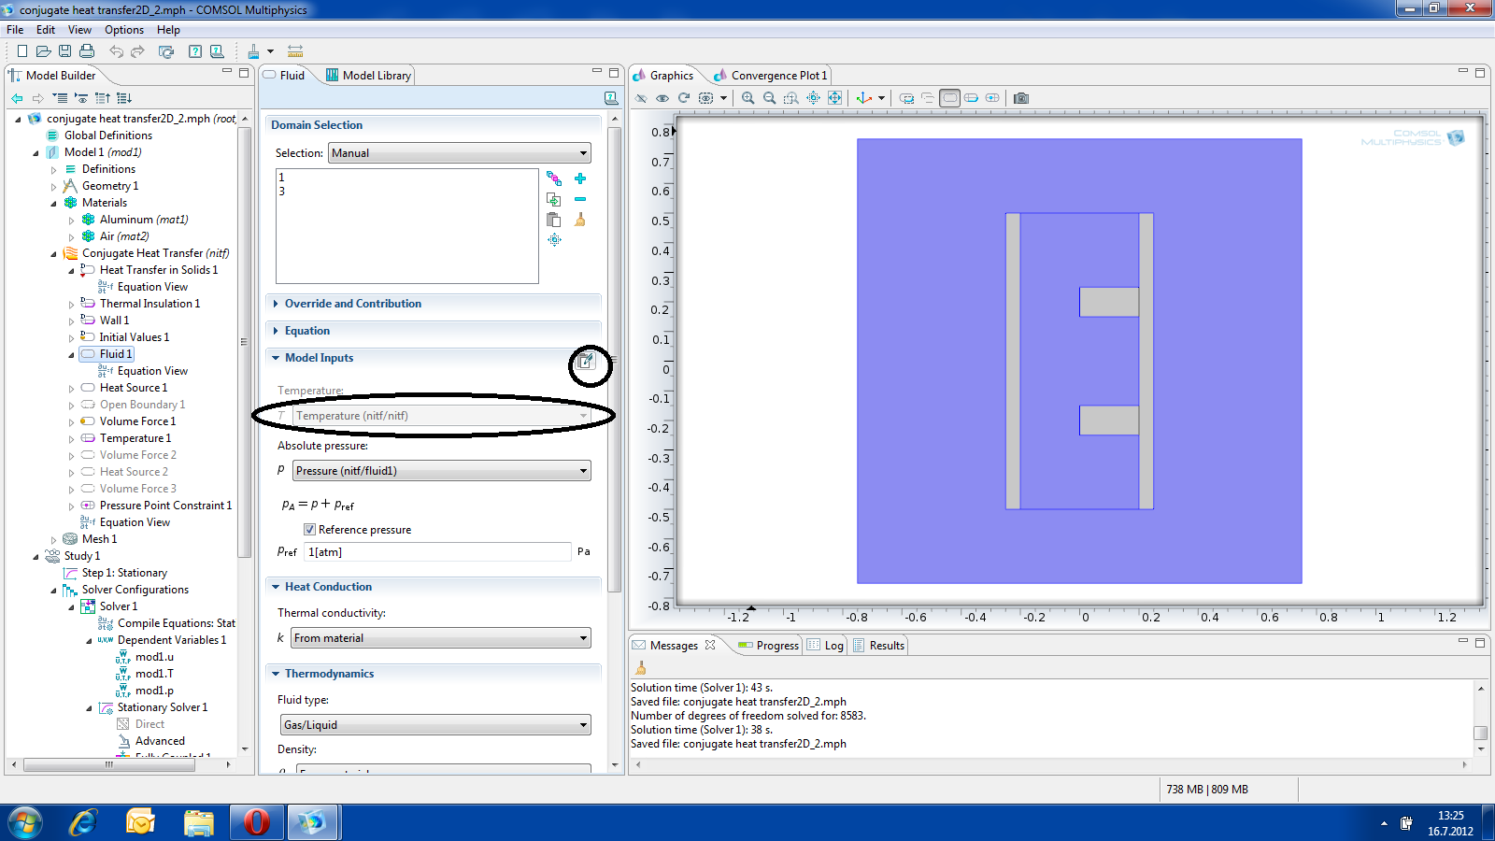
Task: Click the minus Remove from Selection icon
Action: coord(580,199)
